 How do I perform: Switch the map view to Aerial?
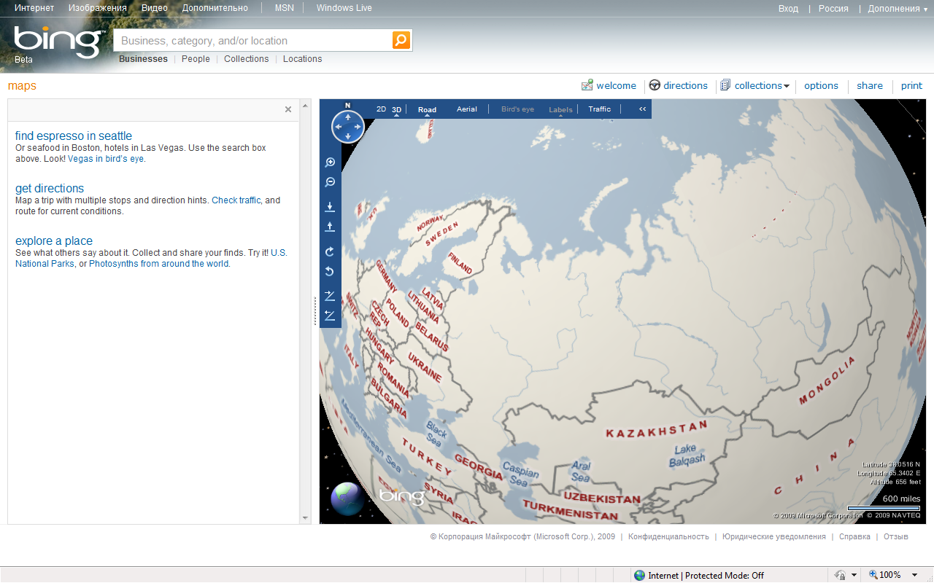click(x=466, y=109)
